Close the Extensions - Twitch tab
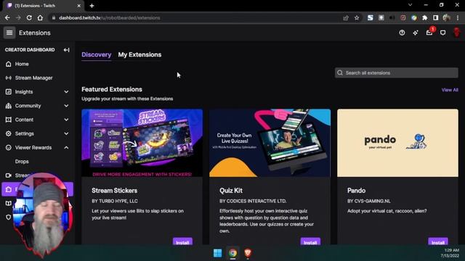The width and height of the screenshot is (465, 261). click(x=78, y=6)
